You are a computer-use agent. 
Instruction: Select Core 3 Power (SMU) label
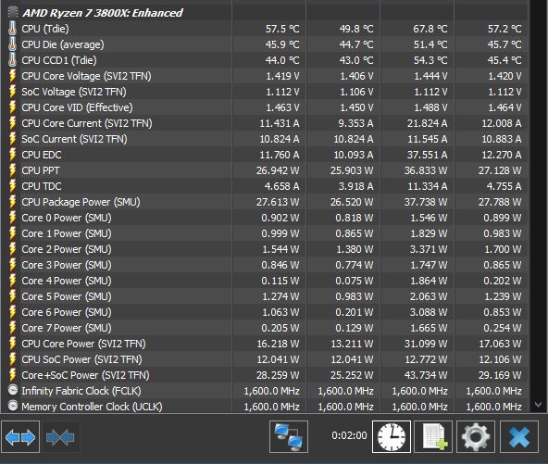coord(67,265)
